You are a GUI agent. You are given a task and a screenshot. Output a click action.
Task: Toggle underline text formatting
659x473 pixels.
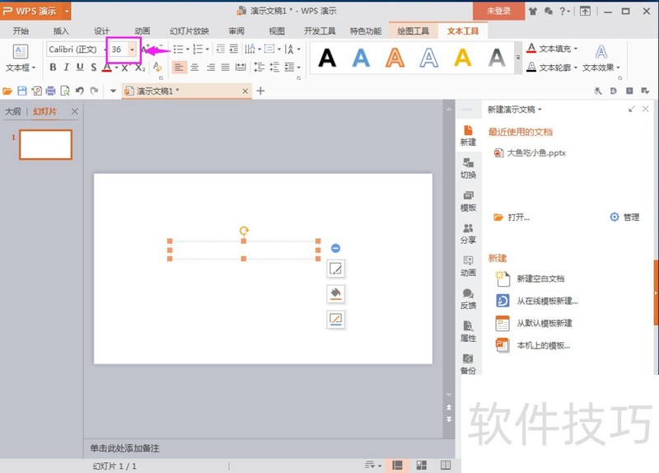click(80, 68)
